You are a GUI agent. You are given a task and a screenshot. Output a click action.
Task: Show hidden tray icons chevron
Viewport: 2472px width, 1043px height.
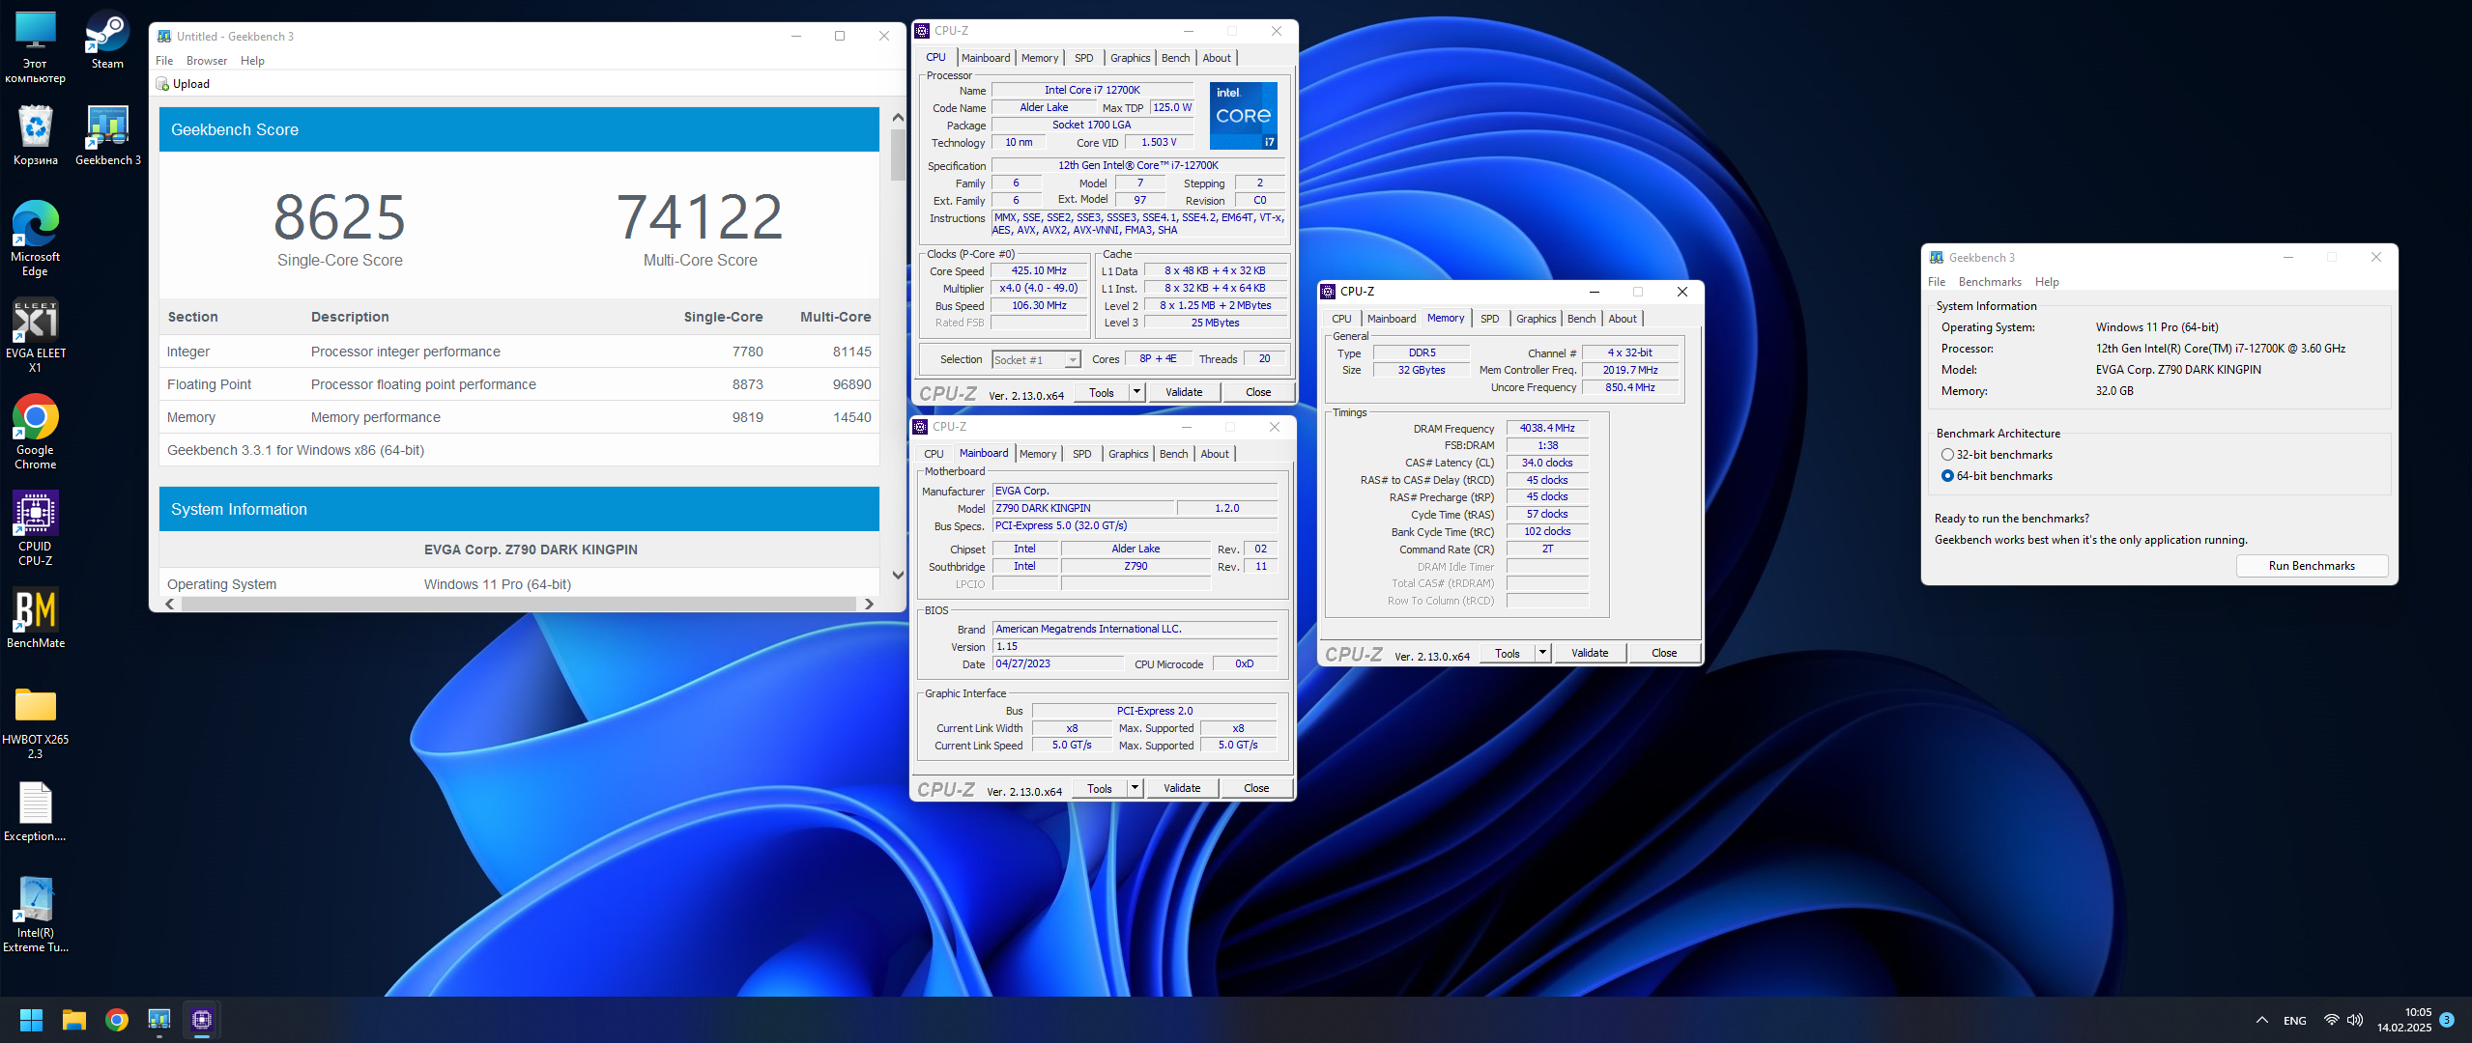[2262, 1020]
